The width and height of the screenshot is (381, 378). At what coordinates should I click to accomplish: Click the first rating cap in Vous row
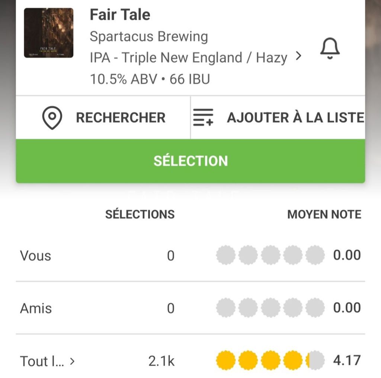(225, 255)
